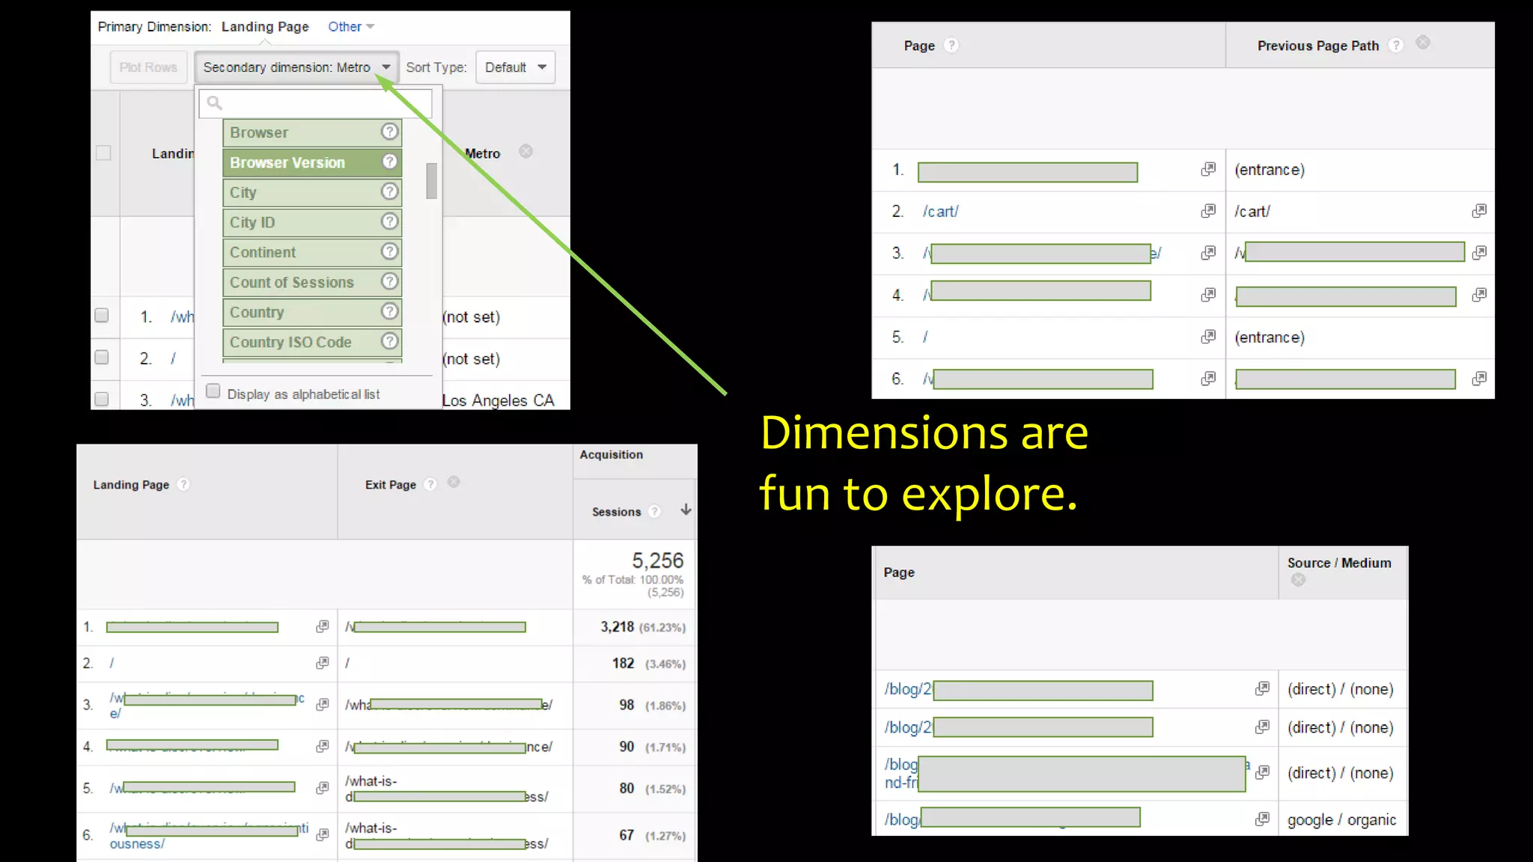Open help icon beside Continent

[x=389, y=251]
